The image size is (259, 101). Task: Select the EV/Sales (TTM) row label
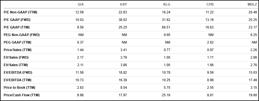pyautogui.click(x=16, y=65)
